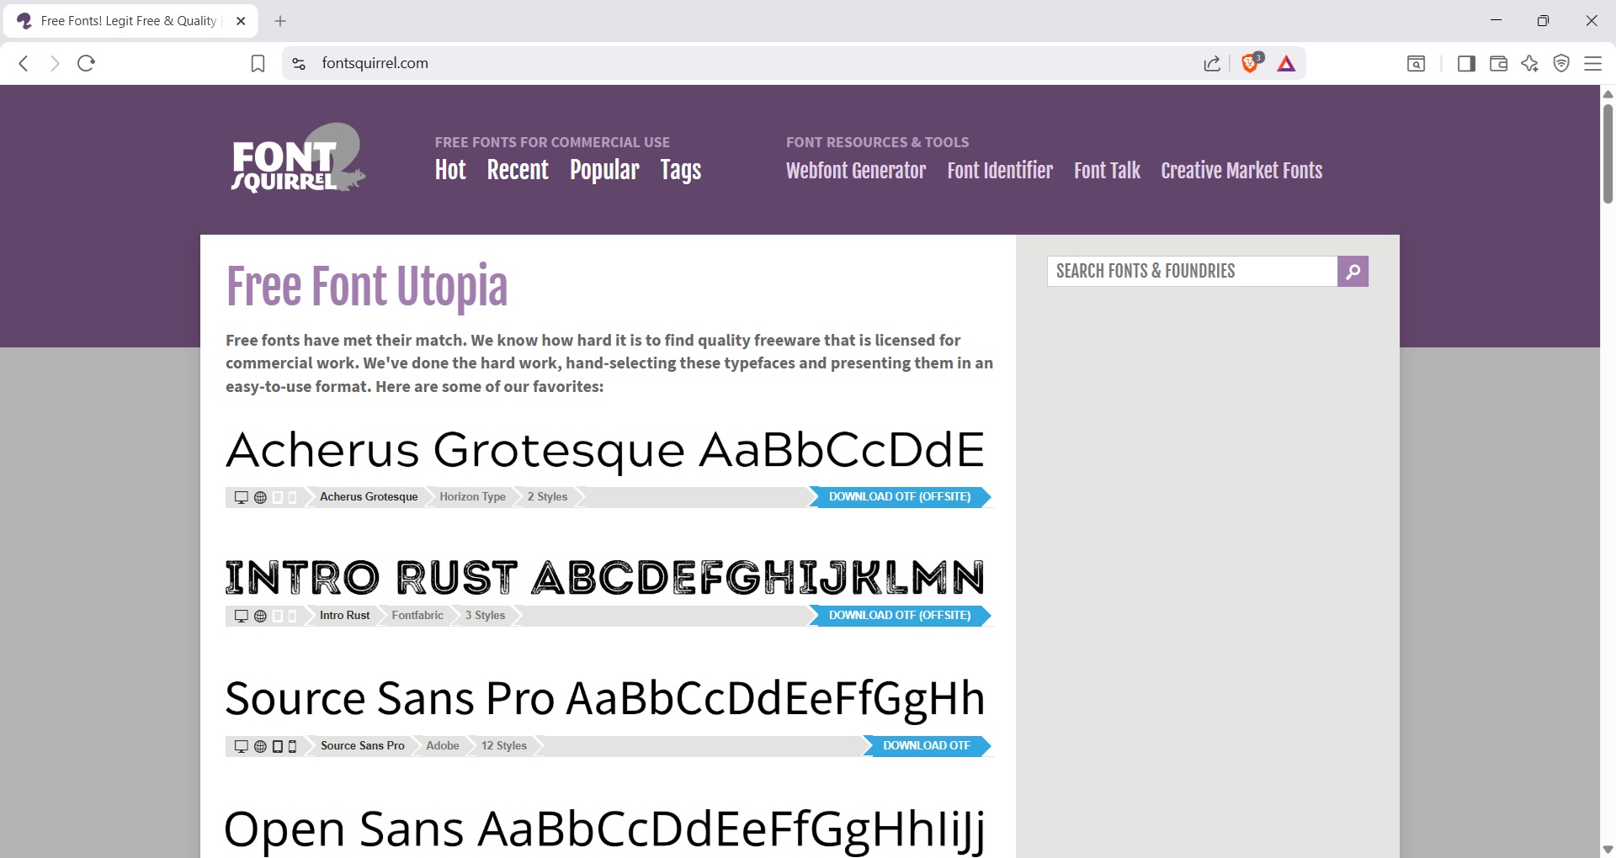Viewport: 1616px width, 858px height.
Task: Click the purple search magnifier button
Action: pyautogui.click(x=1353, y=272)
